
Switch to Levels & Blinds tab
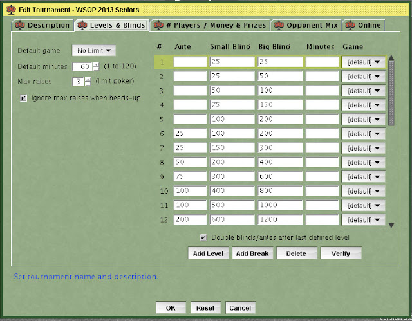pyautogui.click(x=111, y=25)
